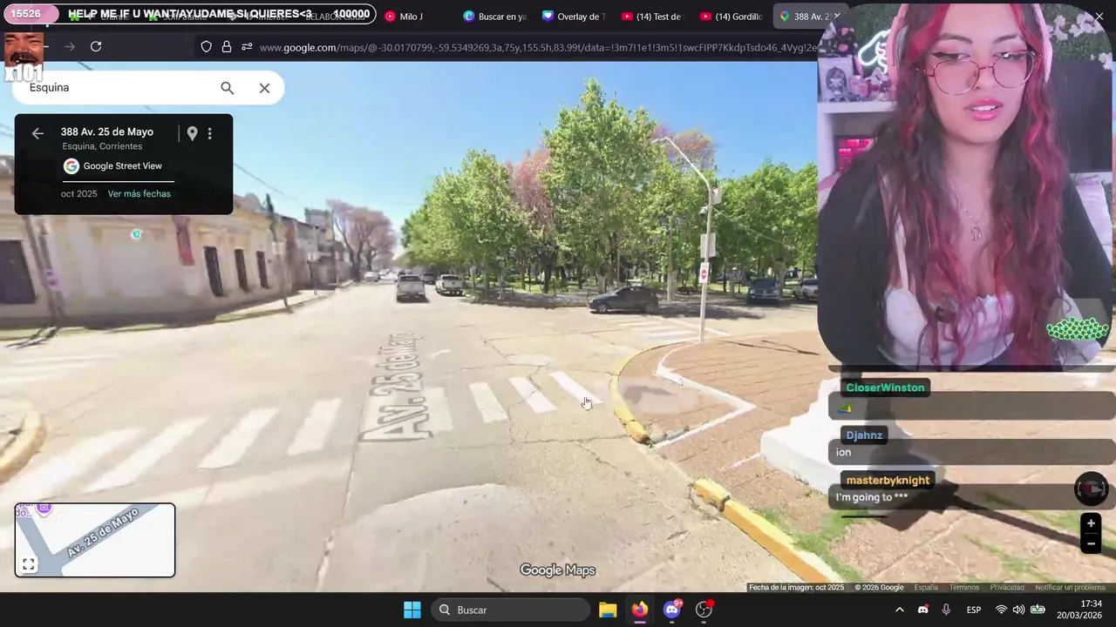1116x627 pixels.
Task: Open the 'Términos' link at the bottom
Action: point(963,588)
